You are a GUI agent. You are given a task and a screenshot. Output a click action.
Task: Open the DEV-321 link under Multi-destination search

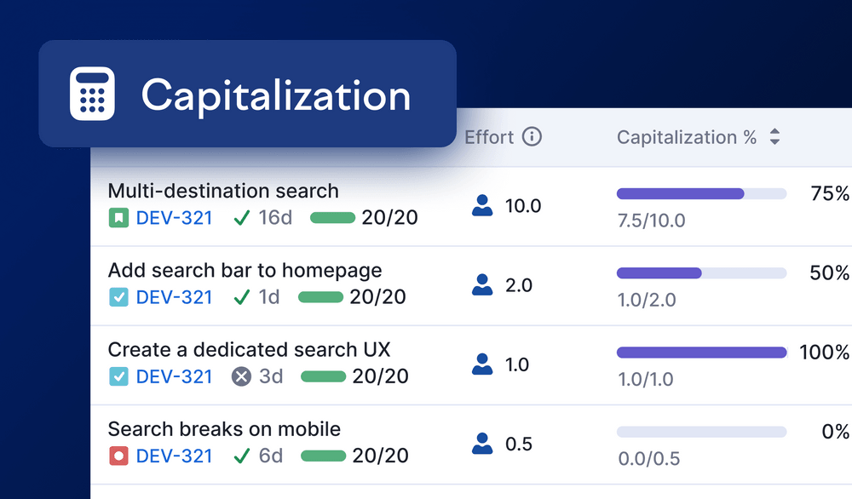click(x=174, y=218)
